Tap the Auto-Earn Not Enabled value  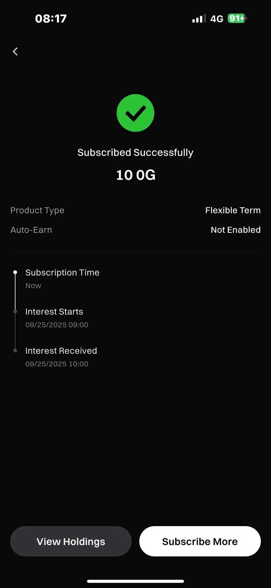[x=236, y=230]
